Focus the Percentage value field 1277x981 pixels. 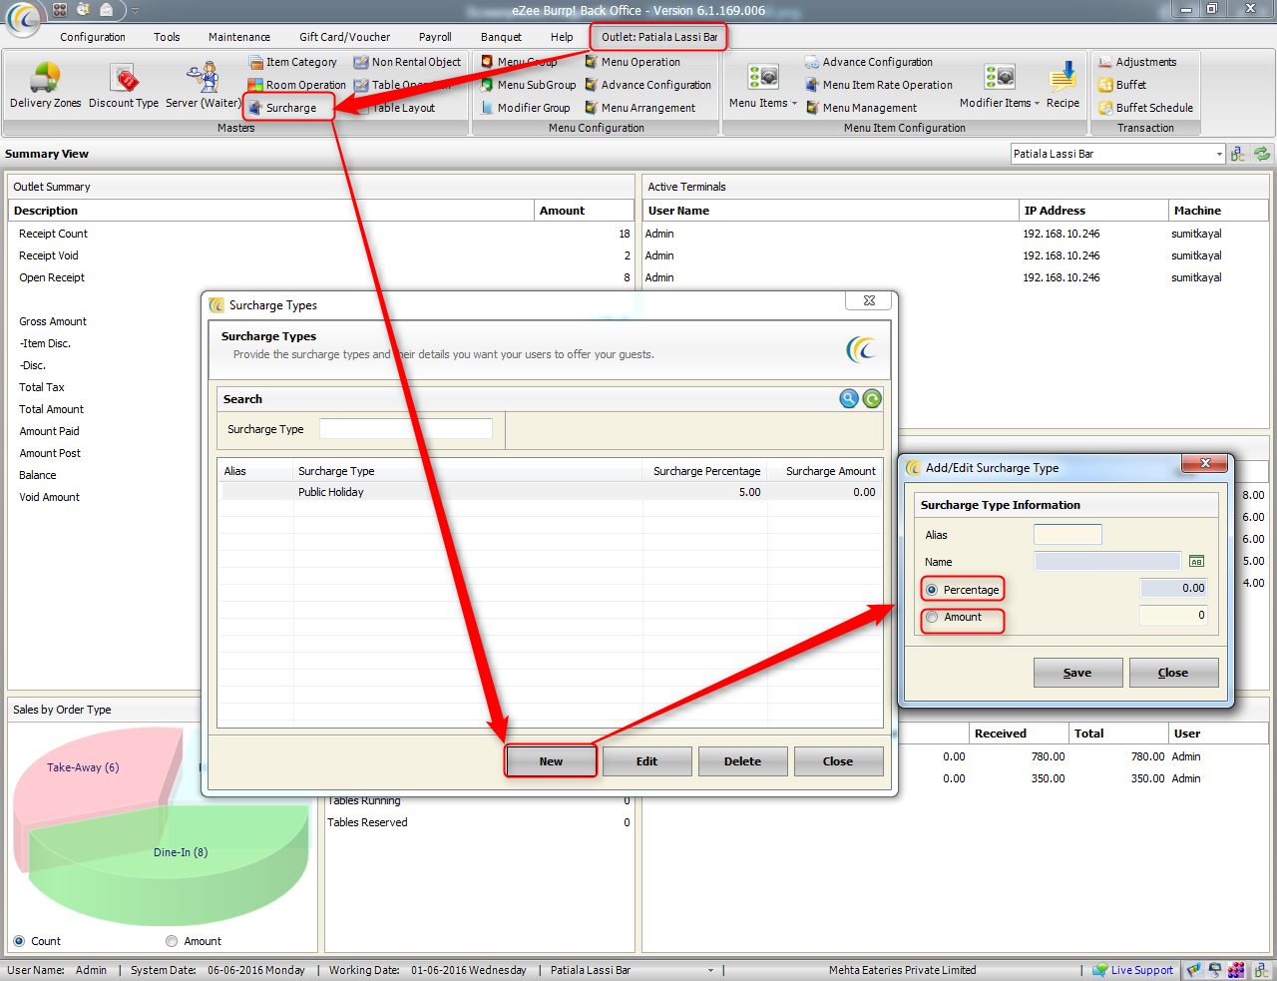(x=1174, y=588)
